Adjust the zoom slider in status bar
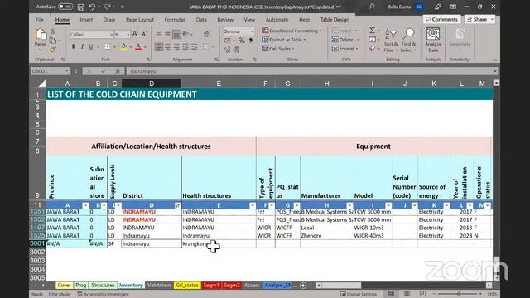Screen dimensions: 530x298 tap(459, 294)
